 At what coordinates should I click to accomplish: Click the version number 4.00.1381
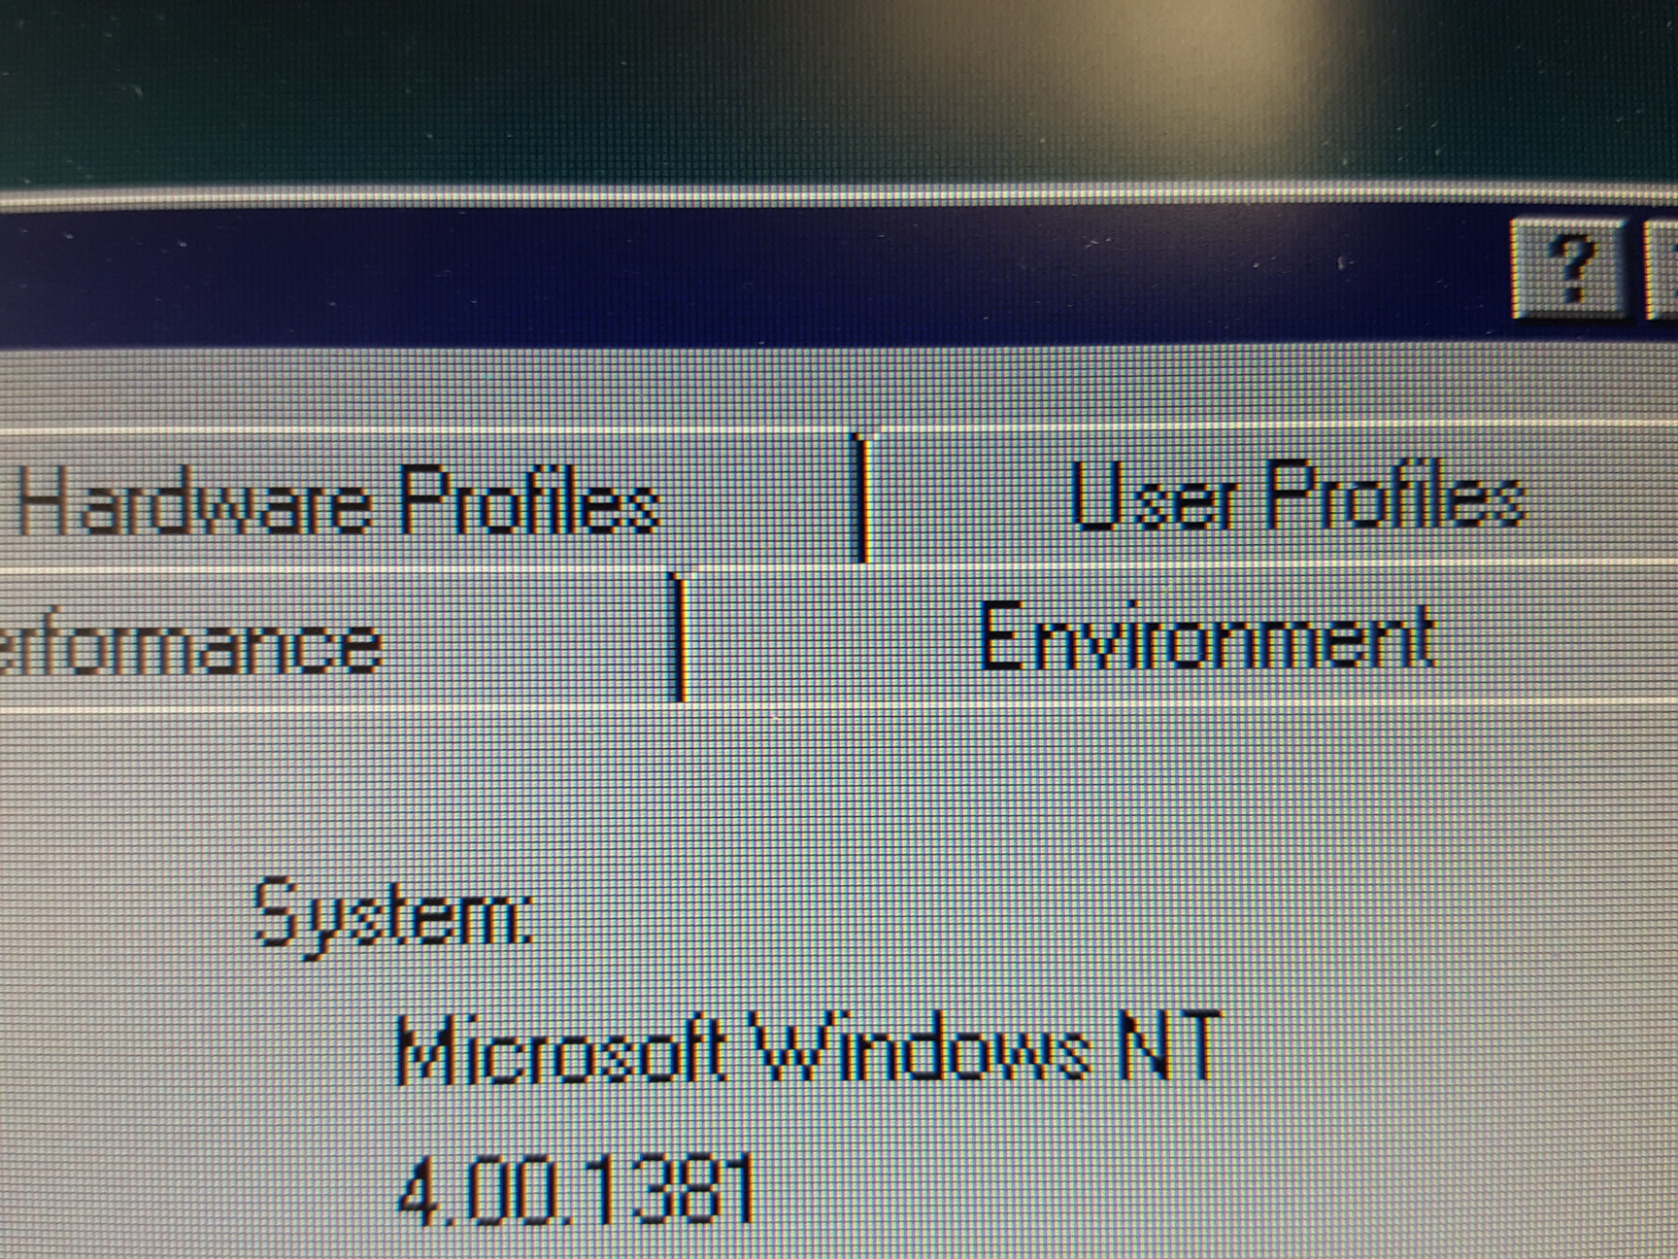[x=577, y=1189]
